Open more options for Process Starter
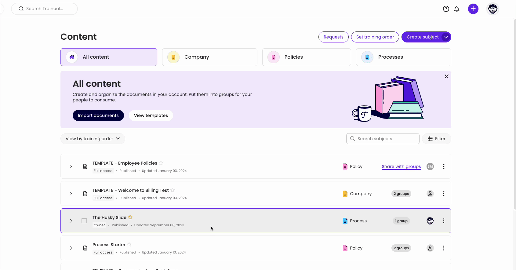 pos(444,248)
